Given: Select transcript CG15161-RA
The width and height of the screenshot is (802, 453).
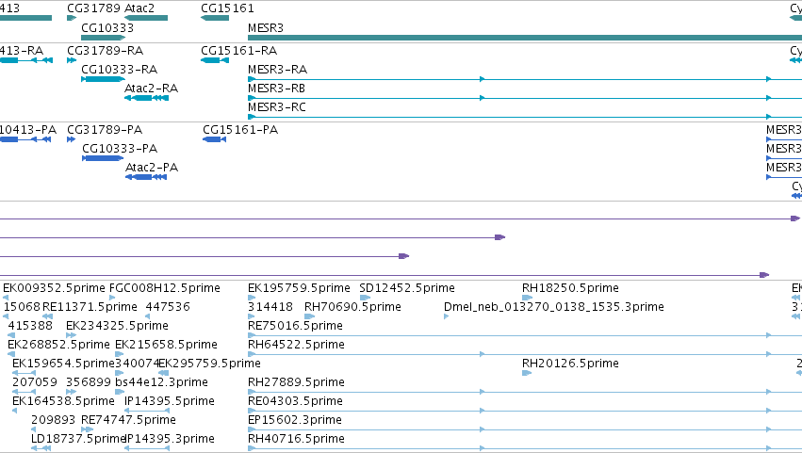Looking at the screenshot, I should (x=238, y=51).
